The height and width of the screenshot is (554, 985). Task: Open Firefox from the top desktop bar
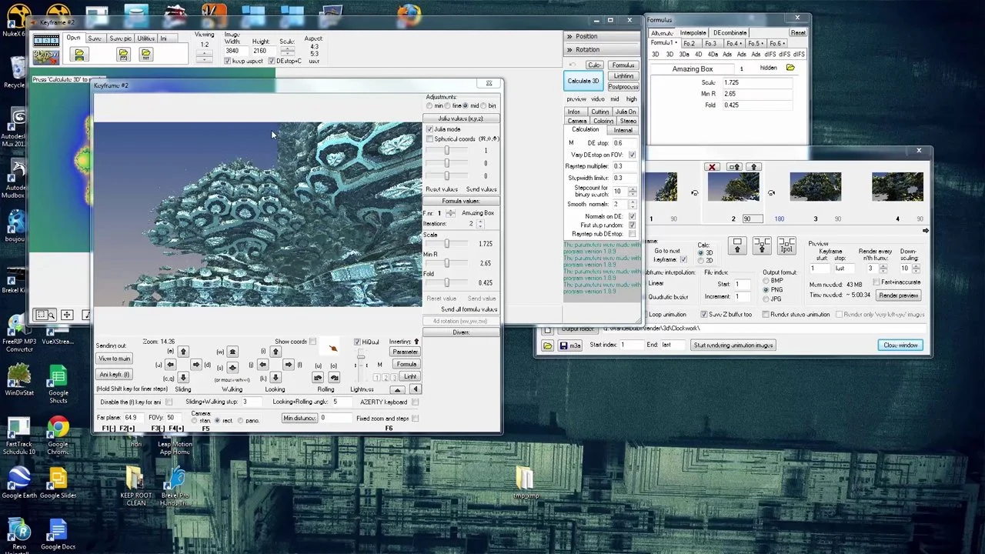point(409,13)
